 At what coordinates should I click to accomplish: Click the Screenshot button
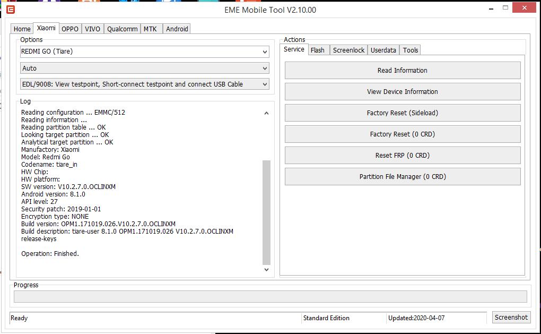(511, 318)
